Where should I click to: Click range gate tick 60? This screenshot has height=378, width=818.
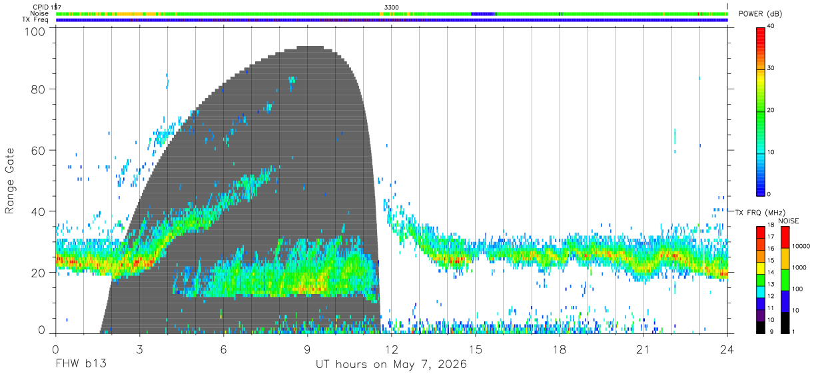point(38,151)
